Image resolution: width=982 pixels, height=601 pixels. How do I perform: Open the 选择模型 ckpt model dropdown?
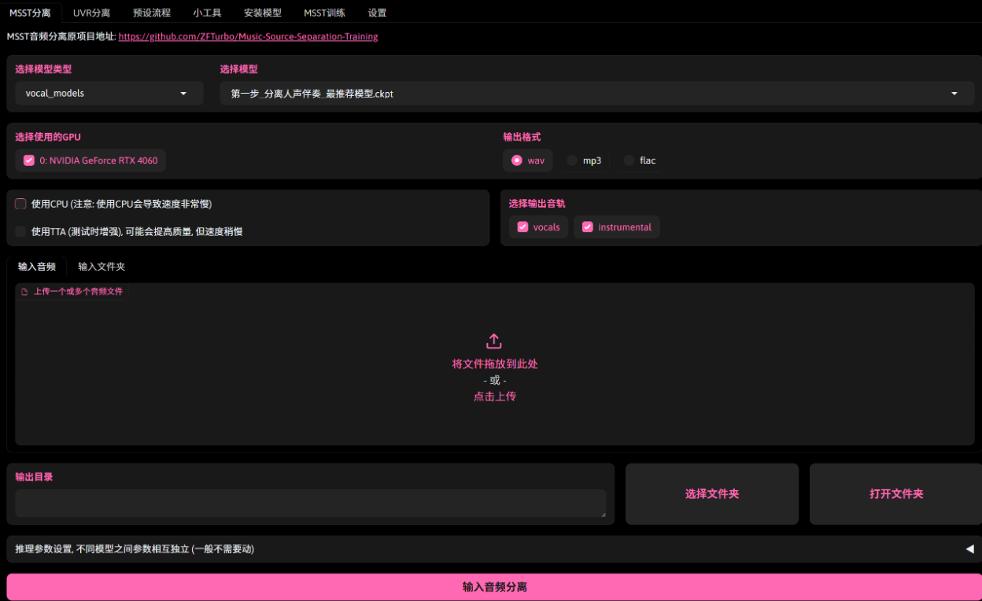pos(596,94)
